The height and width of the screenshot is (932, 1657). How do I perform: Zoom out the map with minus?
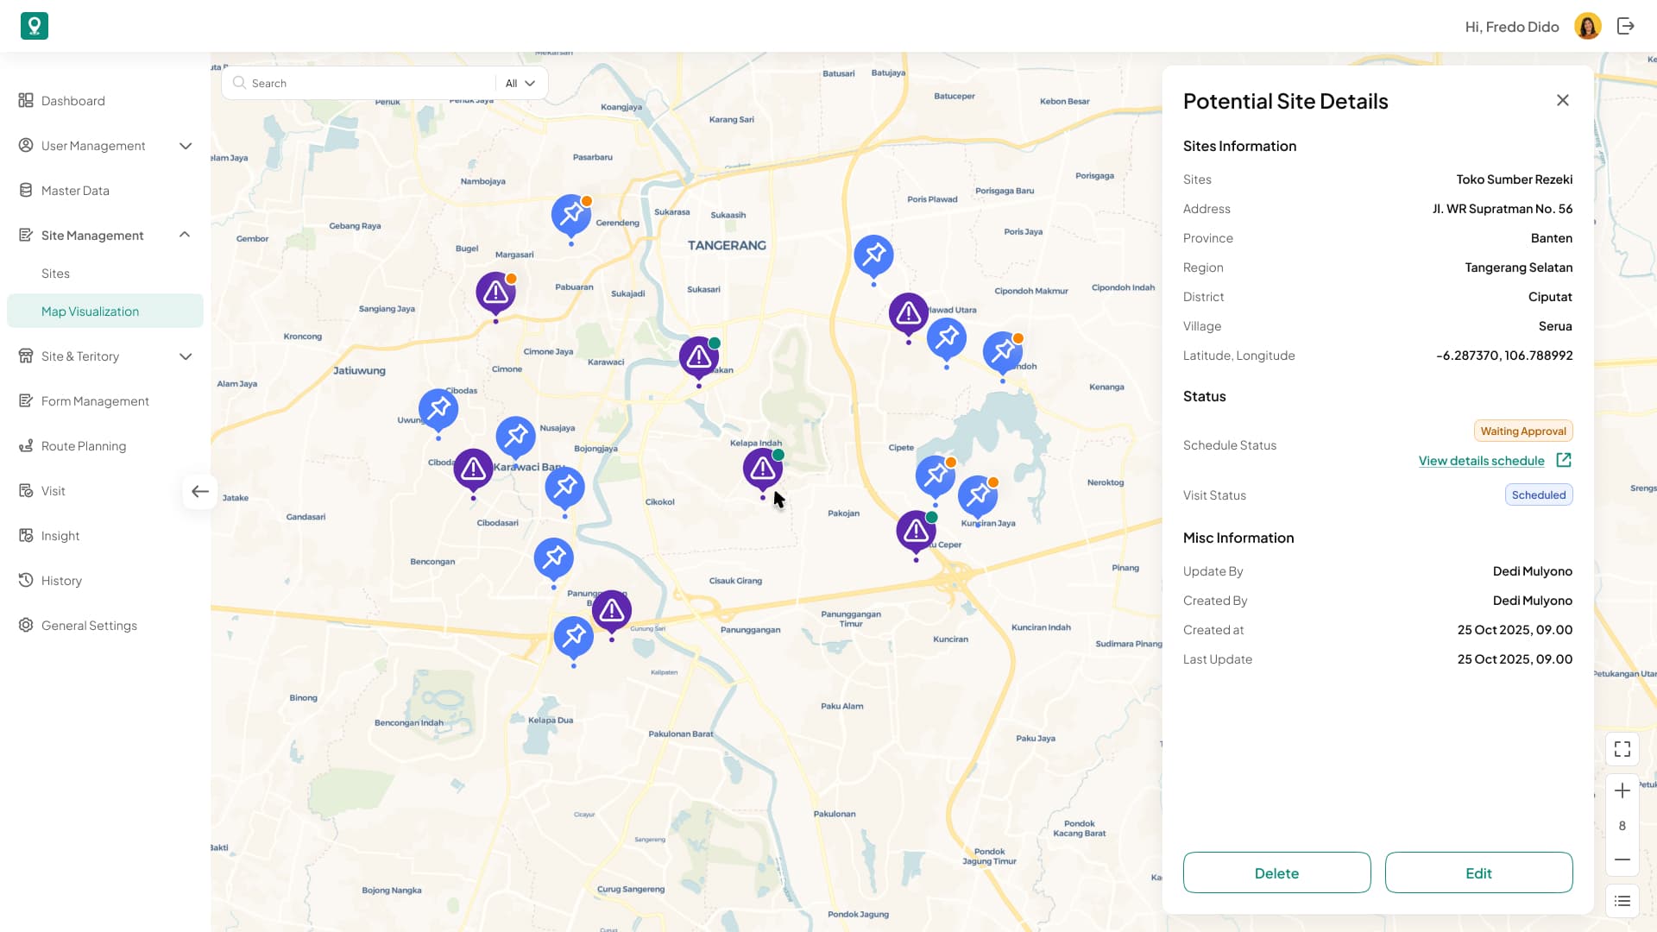[1622, 860]
